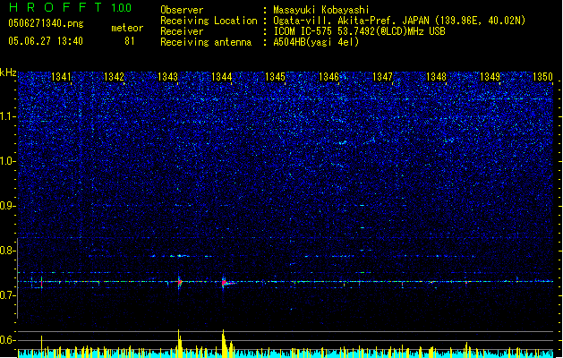Viewport: 563px width, 358px height.
Task: Click the 1347 time marker
Action: coord(383,77)
